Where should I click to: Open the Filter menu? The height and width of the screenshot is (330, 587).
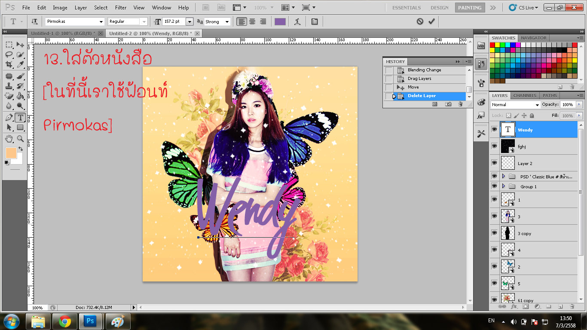121,8
